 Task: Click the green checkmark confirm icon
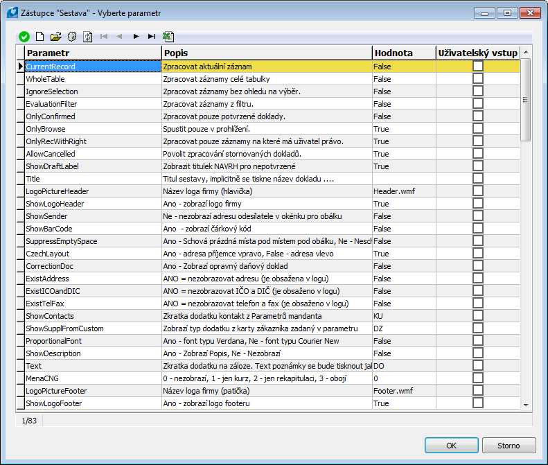pos(24,36)
